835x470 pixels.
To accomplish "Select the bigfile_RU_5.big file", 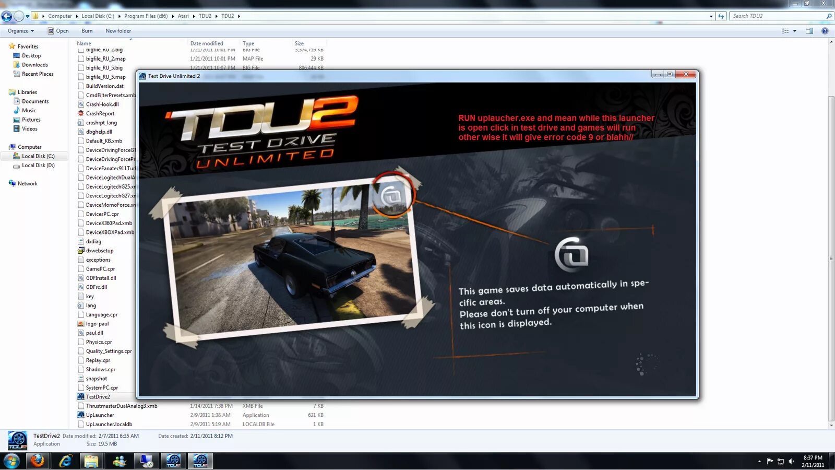I will pyautogui.click(x=104, y=68).
